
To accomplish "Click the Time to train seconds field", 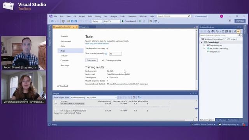I will [116, 54].
